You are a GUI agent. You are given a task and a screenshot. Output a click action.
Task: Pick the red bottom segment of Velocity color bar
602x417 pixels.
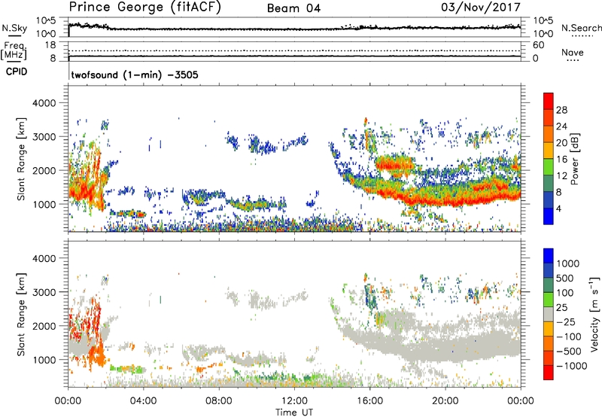pos(549,373)
